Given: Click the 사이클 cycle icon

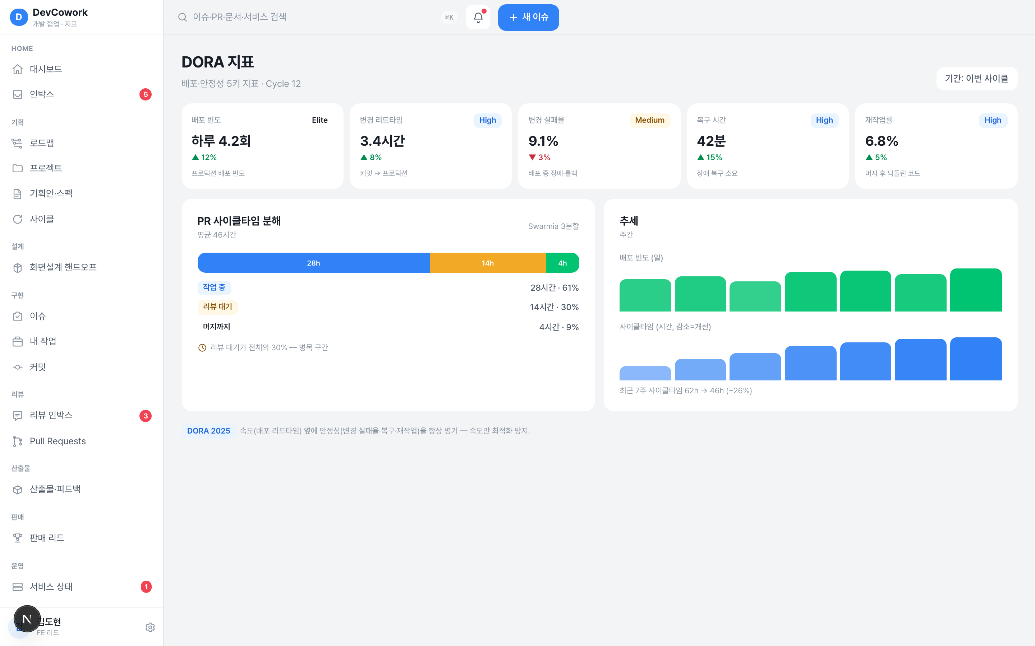Looking at the screenshot, I should 18,219.
